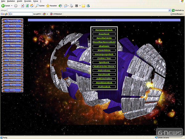The image size is (185, 139).
Task: Open the Konzilamt link
Action: 104,34
